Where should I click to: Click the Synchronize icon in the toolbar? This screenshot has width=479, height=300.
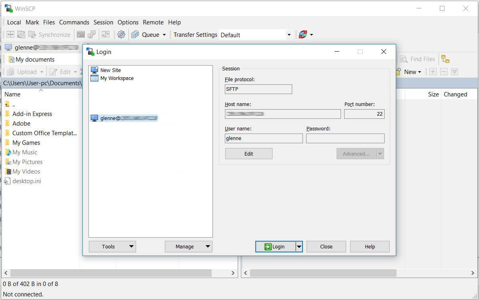[x=31, y=34]
